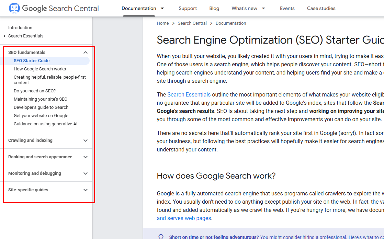The height and width of the screenshot is (239, 384).
Task: Click the chevron next to Search Essentials
Action: pyautogui.click(x=4, y=36)
